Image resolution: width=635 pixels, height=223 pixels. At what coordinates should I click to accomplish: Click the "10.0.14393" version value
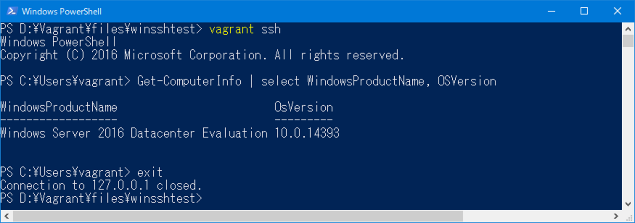click(x=307, y=133)
